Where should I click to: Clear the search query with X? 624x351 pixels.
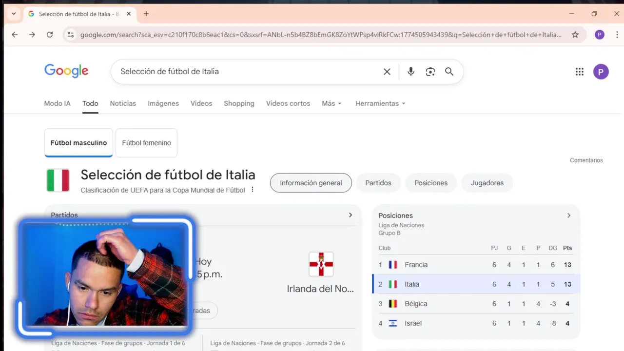coord(387,72)
